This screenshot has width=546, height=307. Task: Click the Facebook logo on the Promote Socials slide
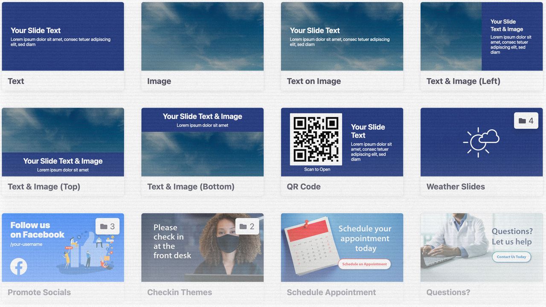[19, 267]
